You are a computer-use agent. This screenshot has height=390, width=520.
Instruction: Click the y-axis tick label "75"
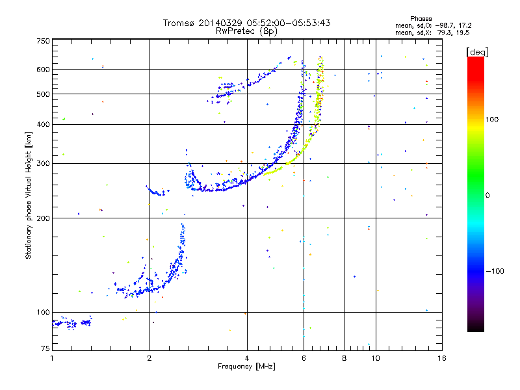(45, 348)
